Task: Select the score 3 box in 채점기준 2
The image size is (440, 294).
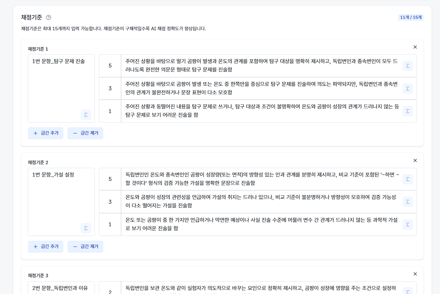Action: 110,202
